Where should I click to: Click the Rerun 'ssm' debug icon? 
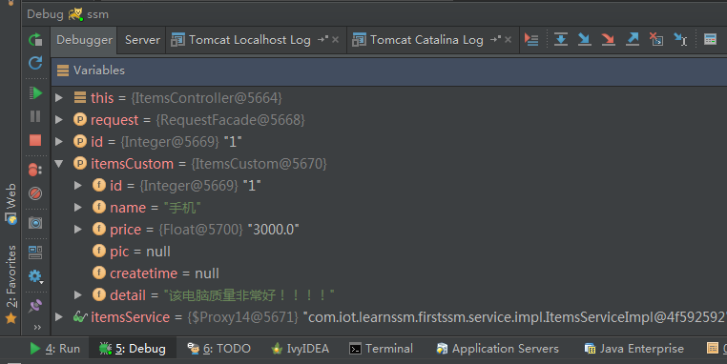[x=35, y=40]
